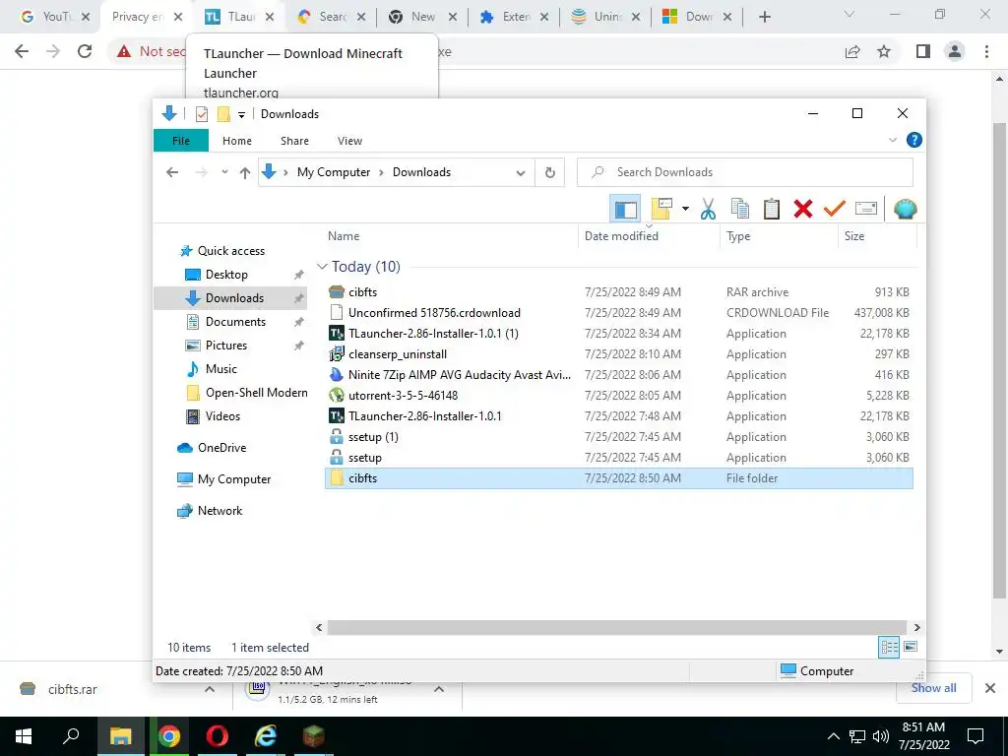Select the cleanserp_uninstall application
Screen dimensions: 1008x756
pos(618,353)
